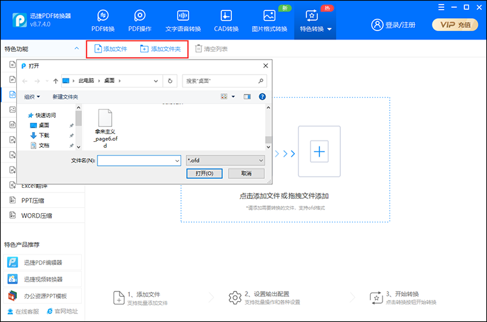The image size is (487, 322).
Task: Open 迅捷视频转换器 product recommendation
Action: click(x=43, y=279)
